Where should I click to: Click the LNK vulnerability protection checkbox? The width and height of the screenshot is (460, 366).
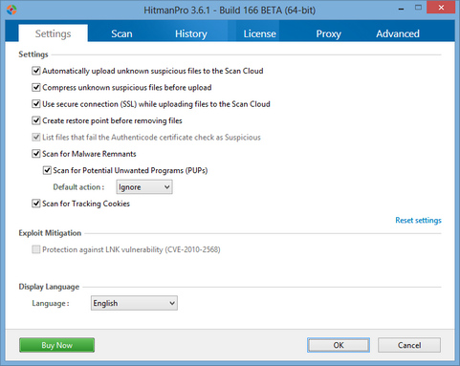pyautogui.click(x=36, y=249)
